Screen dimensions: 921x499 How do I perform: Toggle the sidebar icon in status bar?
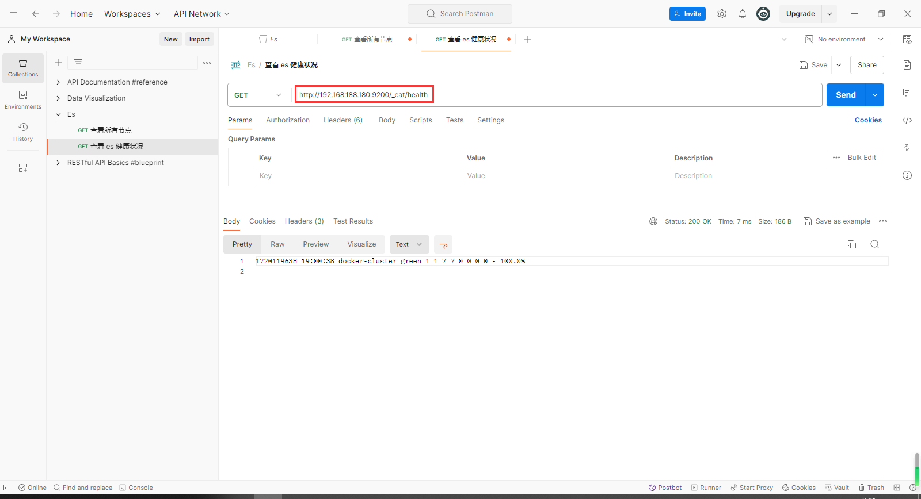7,488
